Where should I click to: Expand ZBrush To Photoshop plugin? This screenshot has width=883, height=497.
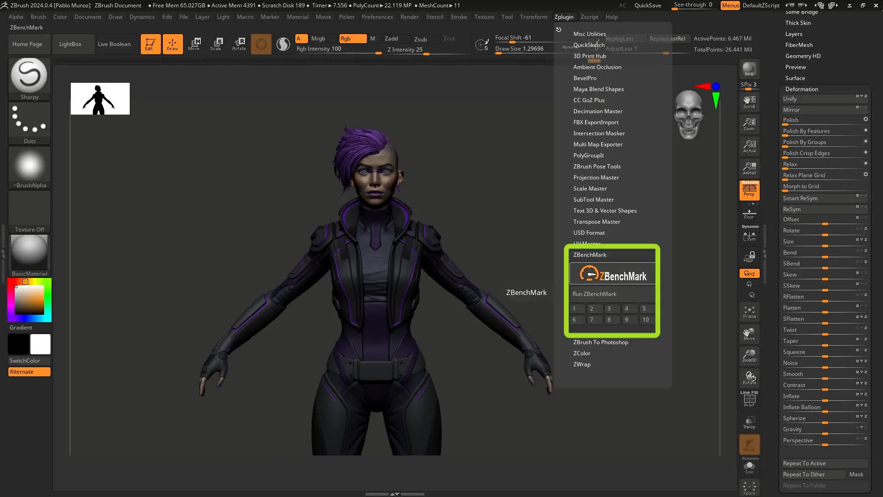(x=601, y=342)
